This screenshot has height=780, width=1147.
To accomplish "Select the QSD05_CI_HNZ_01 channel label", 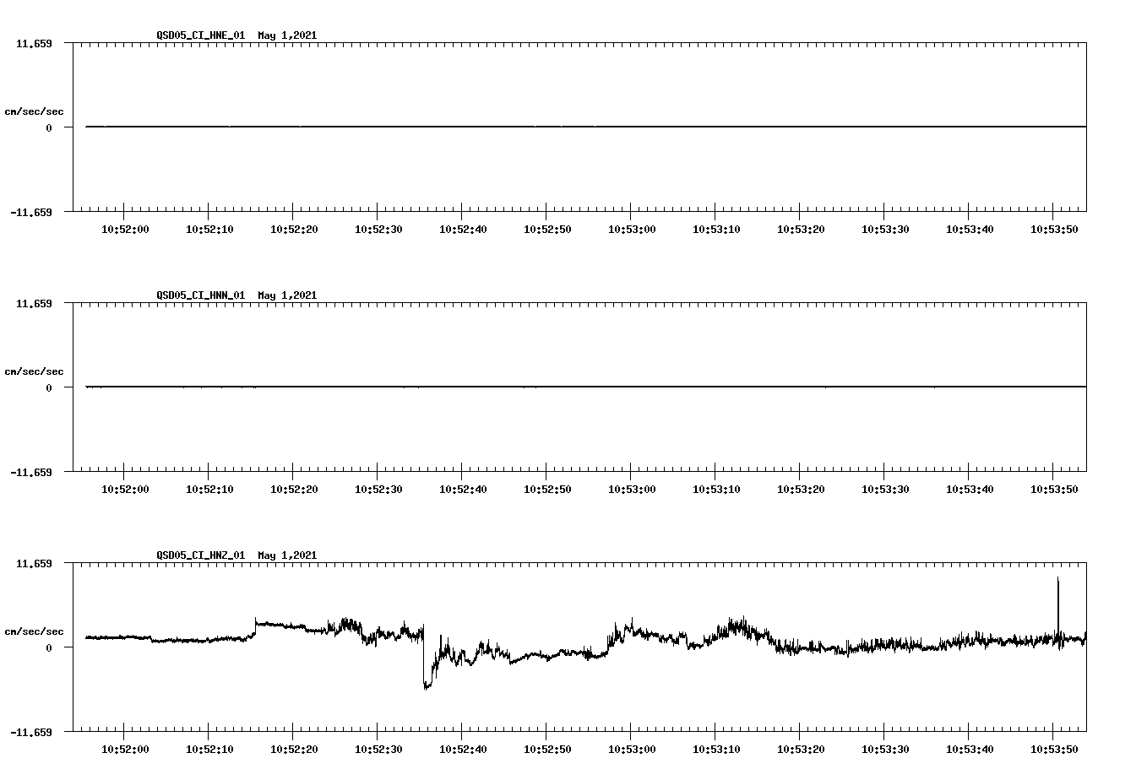I will [x=200, y=555].
